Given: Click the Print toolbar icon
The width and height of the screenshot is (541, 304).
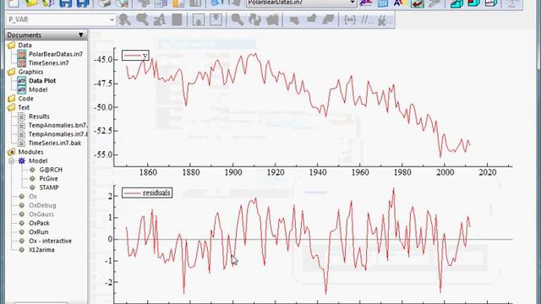Looking at the screenshot, I should pyautogui.click(x=104, y=3).
